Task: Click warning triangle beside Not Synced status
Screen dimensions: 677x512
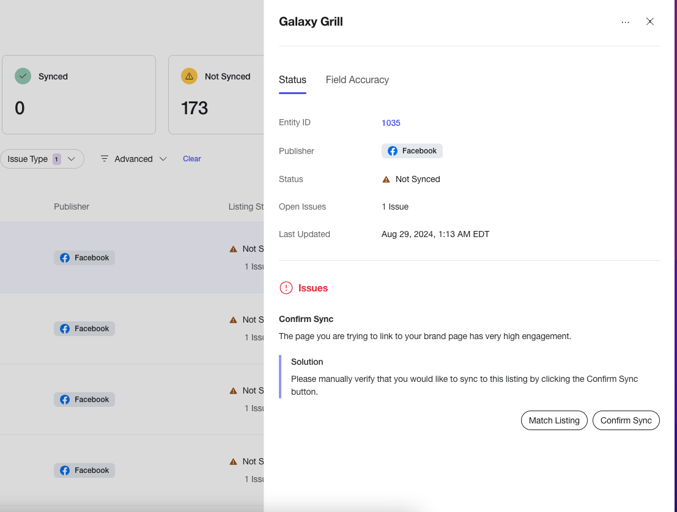Action: (386, 180)
